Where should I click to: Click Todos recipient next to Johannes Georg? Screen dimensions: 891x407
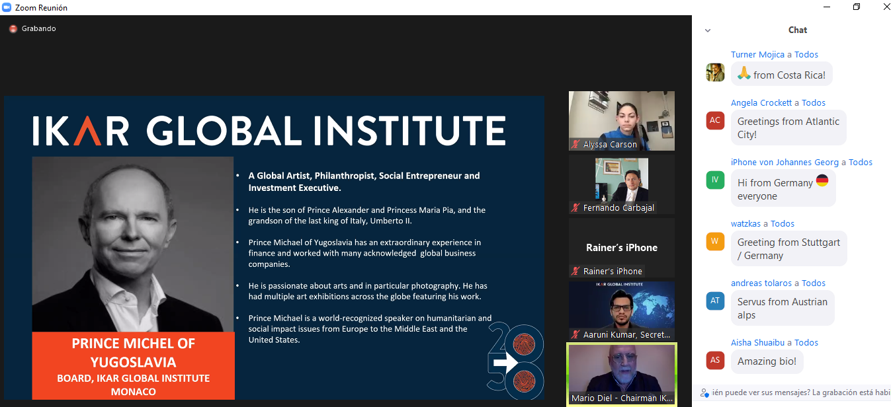pos(861,163)
